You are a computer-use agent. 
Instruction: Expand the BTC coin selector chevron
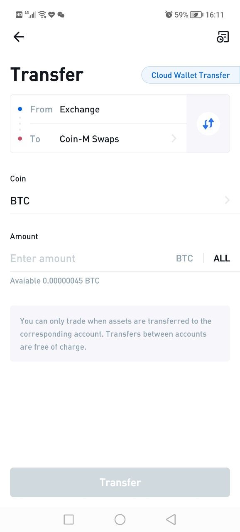pos(227,201)
